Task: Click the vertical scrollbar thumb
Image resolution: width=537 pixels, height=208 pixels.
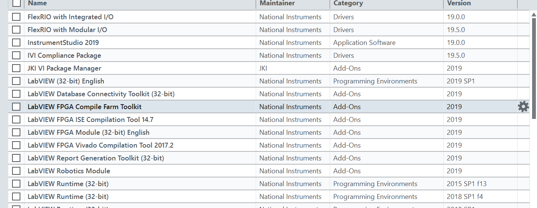Action: click(534, 69)
